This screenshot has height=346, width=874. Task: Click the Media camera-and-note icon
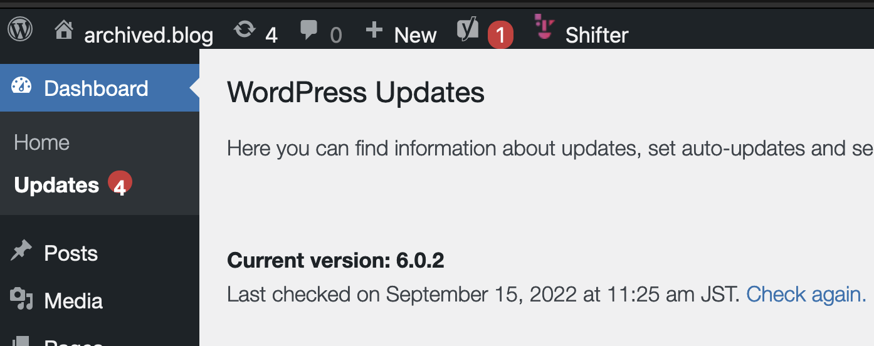click(x=21, y=300)
